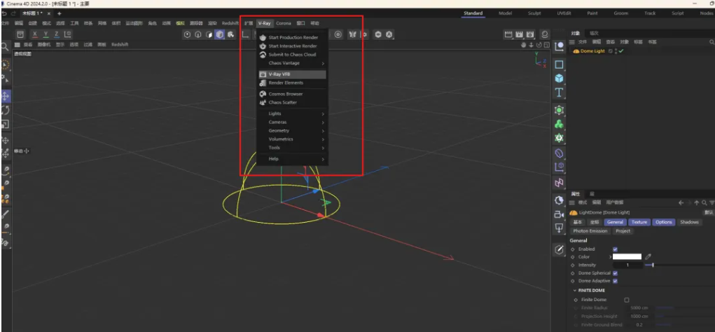
Task: Collapse the FINITE DOME section
Action: tap(574, 290)
